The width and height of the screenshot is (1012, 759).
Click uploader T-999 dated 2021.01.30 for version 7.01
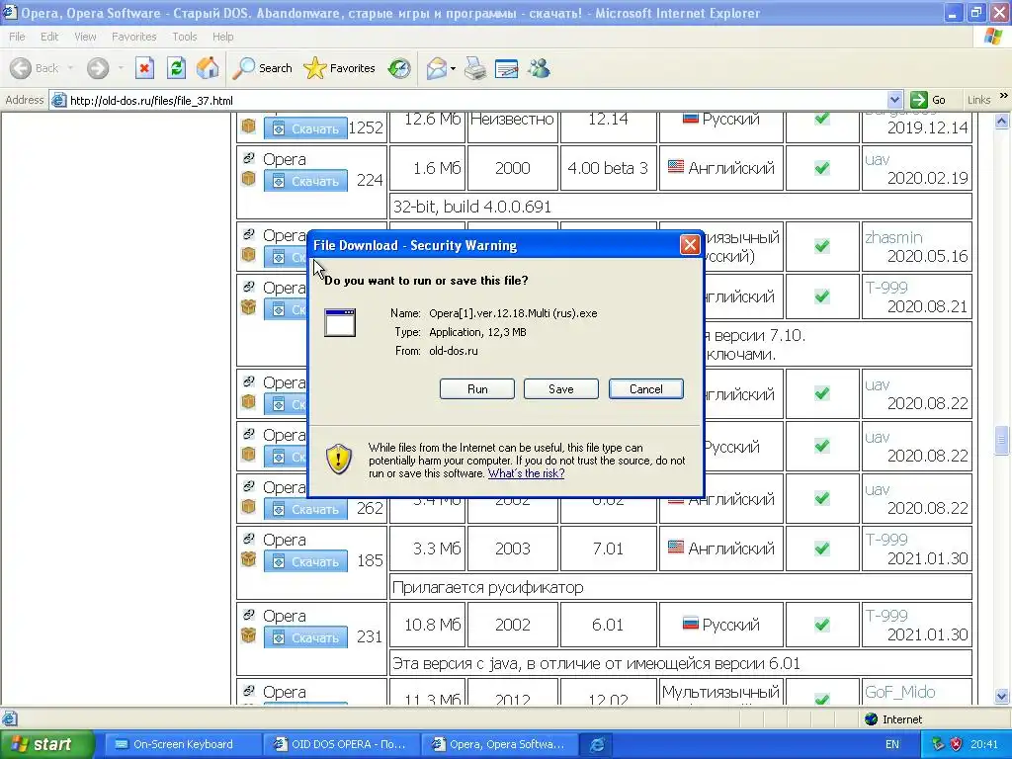tap(886, 540)
